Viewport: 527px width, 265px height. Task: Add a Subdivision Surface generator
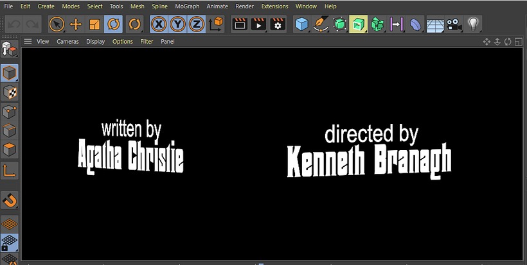(339, 24)
